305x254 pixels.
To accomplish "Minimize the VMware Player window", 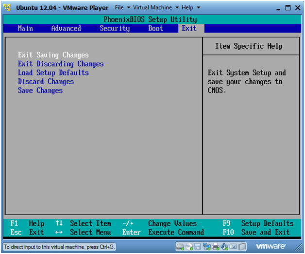I will [278, 8].
